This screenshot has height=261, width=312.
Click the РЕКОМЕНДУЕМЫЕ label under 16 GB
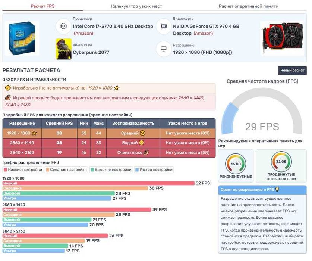(236, 177)
